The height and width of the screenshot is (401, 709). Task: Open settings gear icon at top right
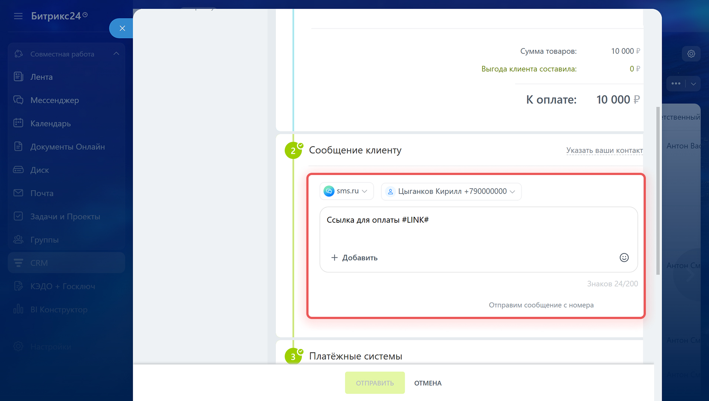[691, 54]
